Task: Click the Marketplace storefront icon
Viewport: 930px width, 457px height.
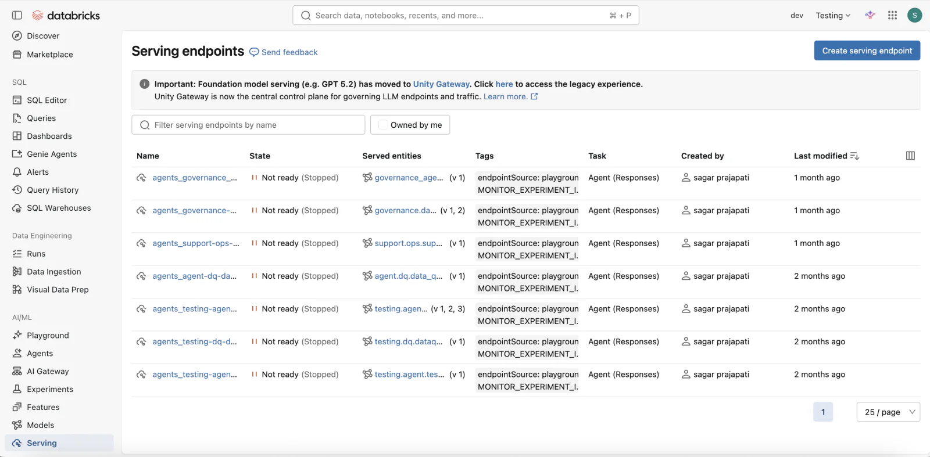Action: coord(17,55)
